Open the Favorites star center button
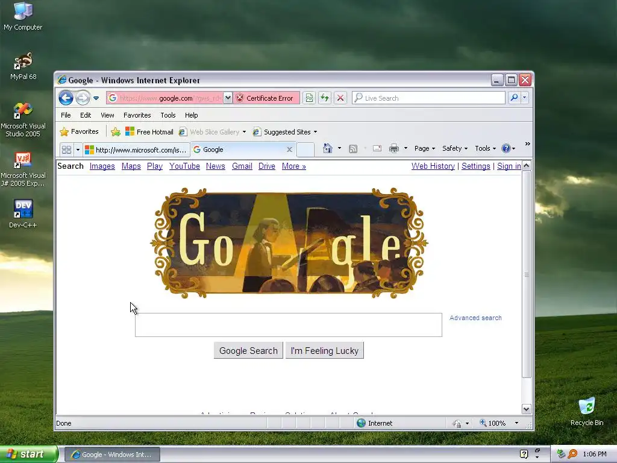This screenshot has width=617, height=463. (79, 132)
